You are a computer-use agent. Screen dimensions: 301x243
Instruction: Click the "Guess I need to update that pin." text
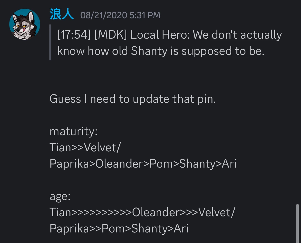132,99
